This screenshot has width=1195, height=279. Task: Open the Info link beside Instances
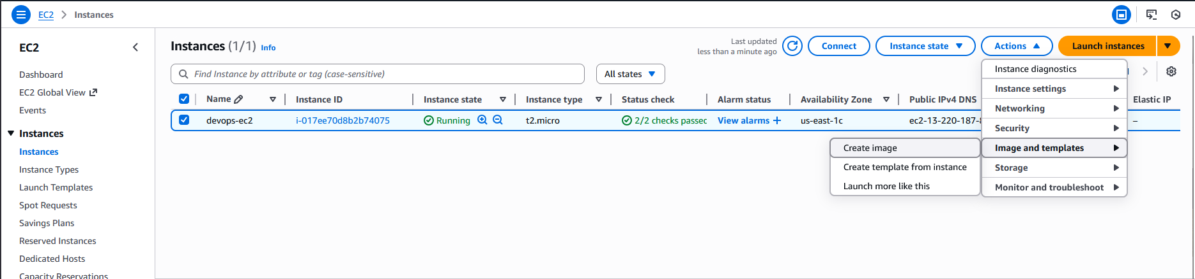pos(268,48)
